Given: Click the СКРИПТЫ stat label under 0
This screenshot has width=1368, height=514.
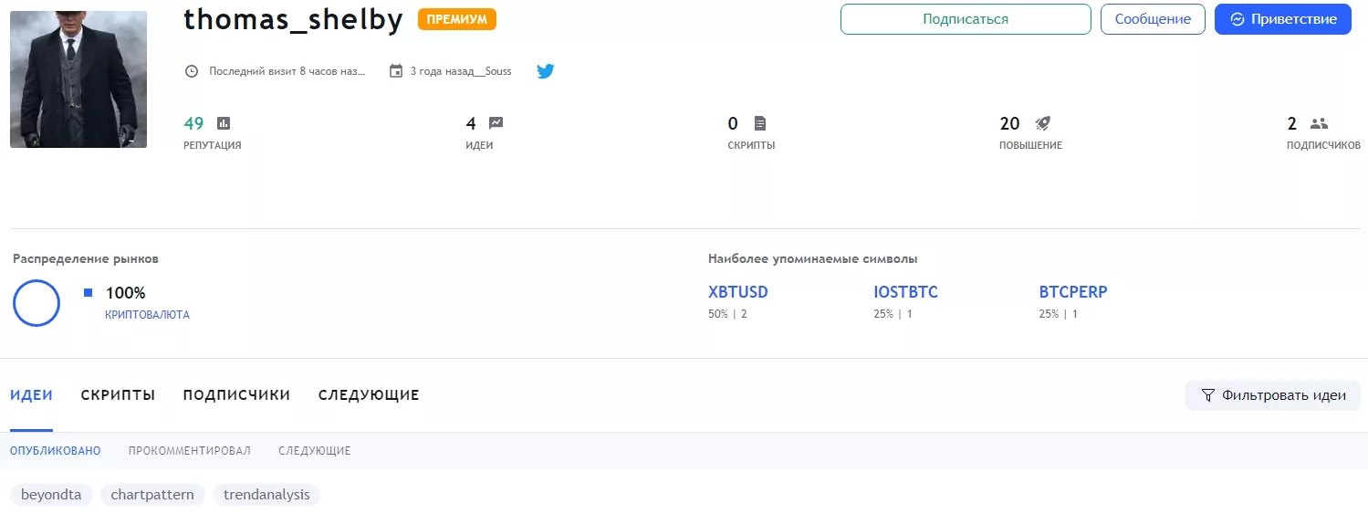Looking at the screenshot, I should pyautogui.click(x=752, y=145).
